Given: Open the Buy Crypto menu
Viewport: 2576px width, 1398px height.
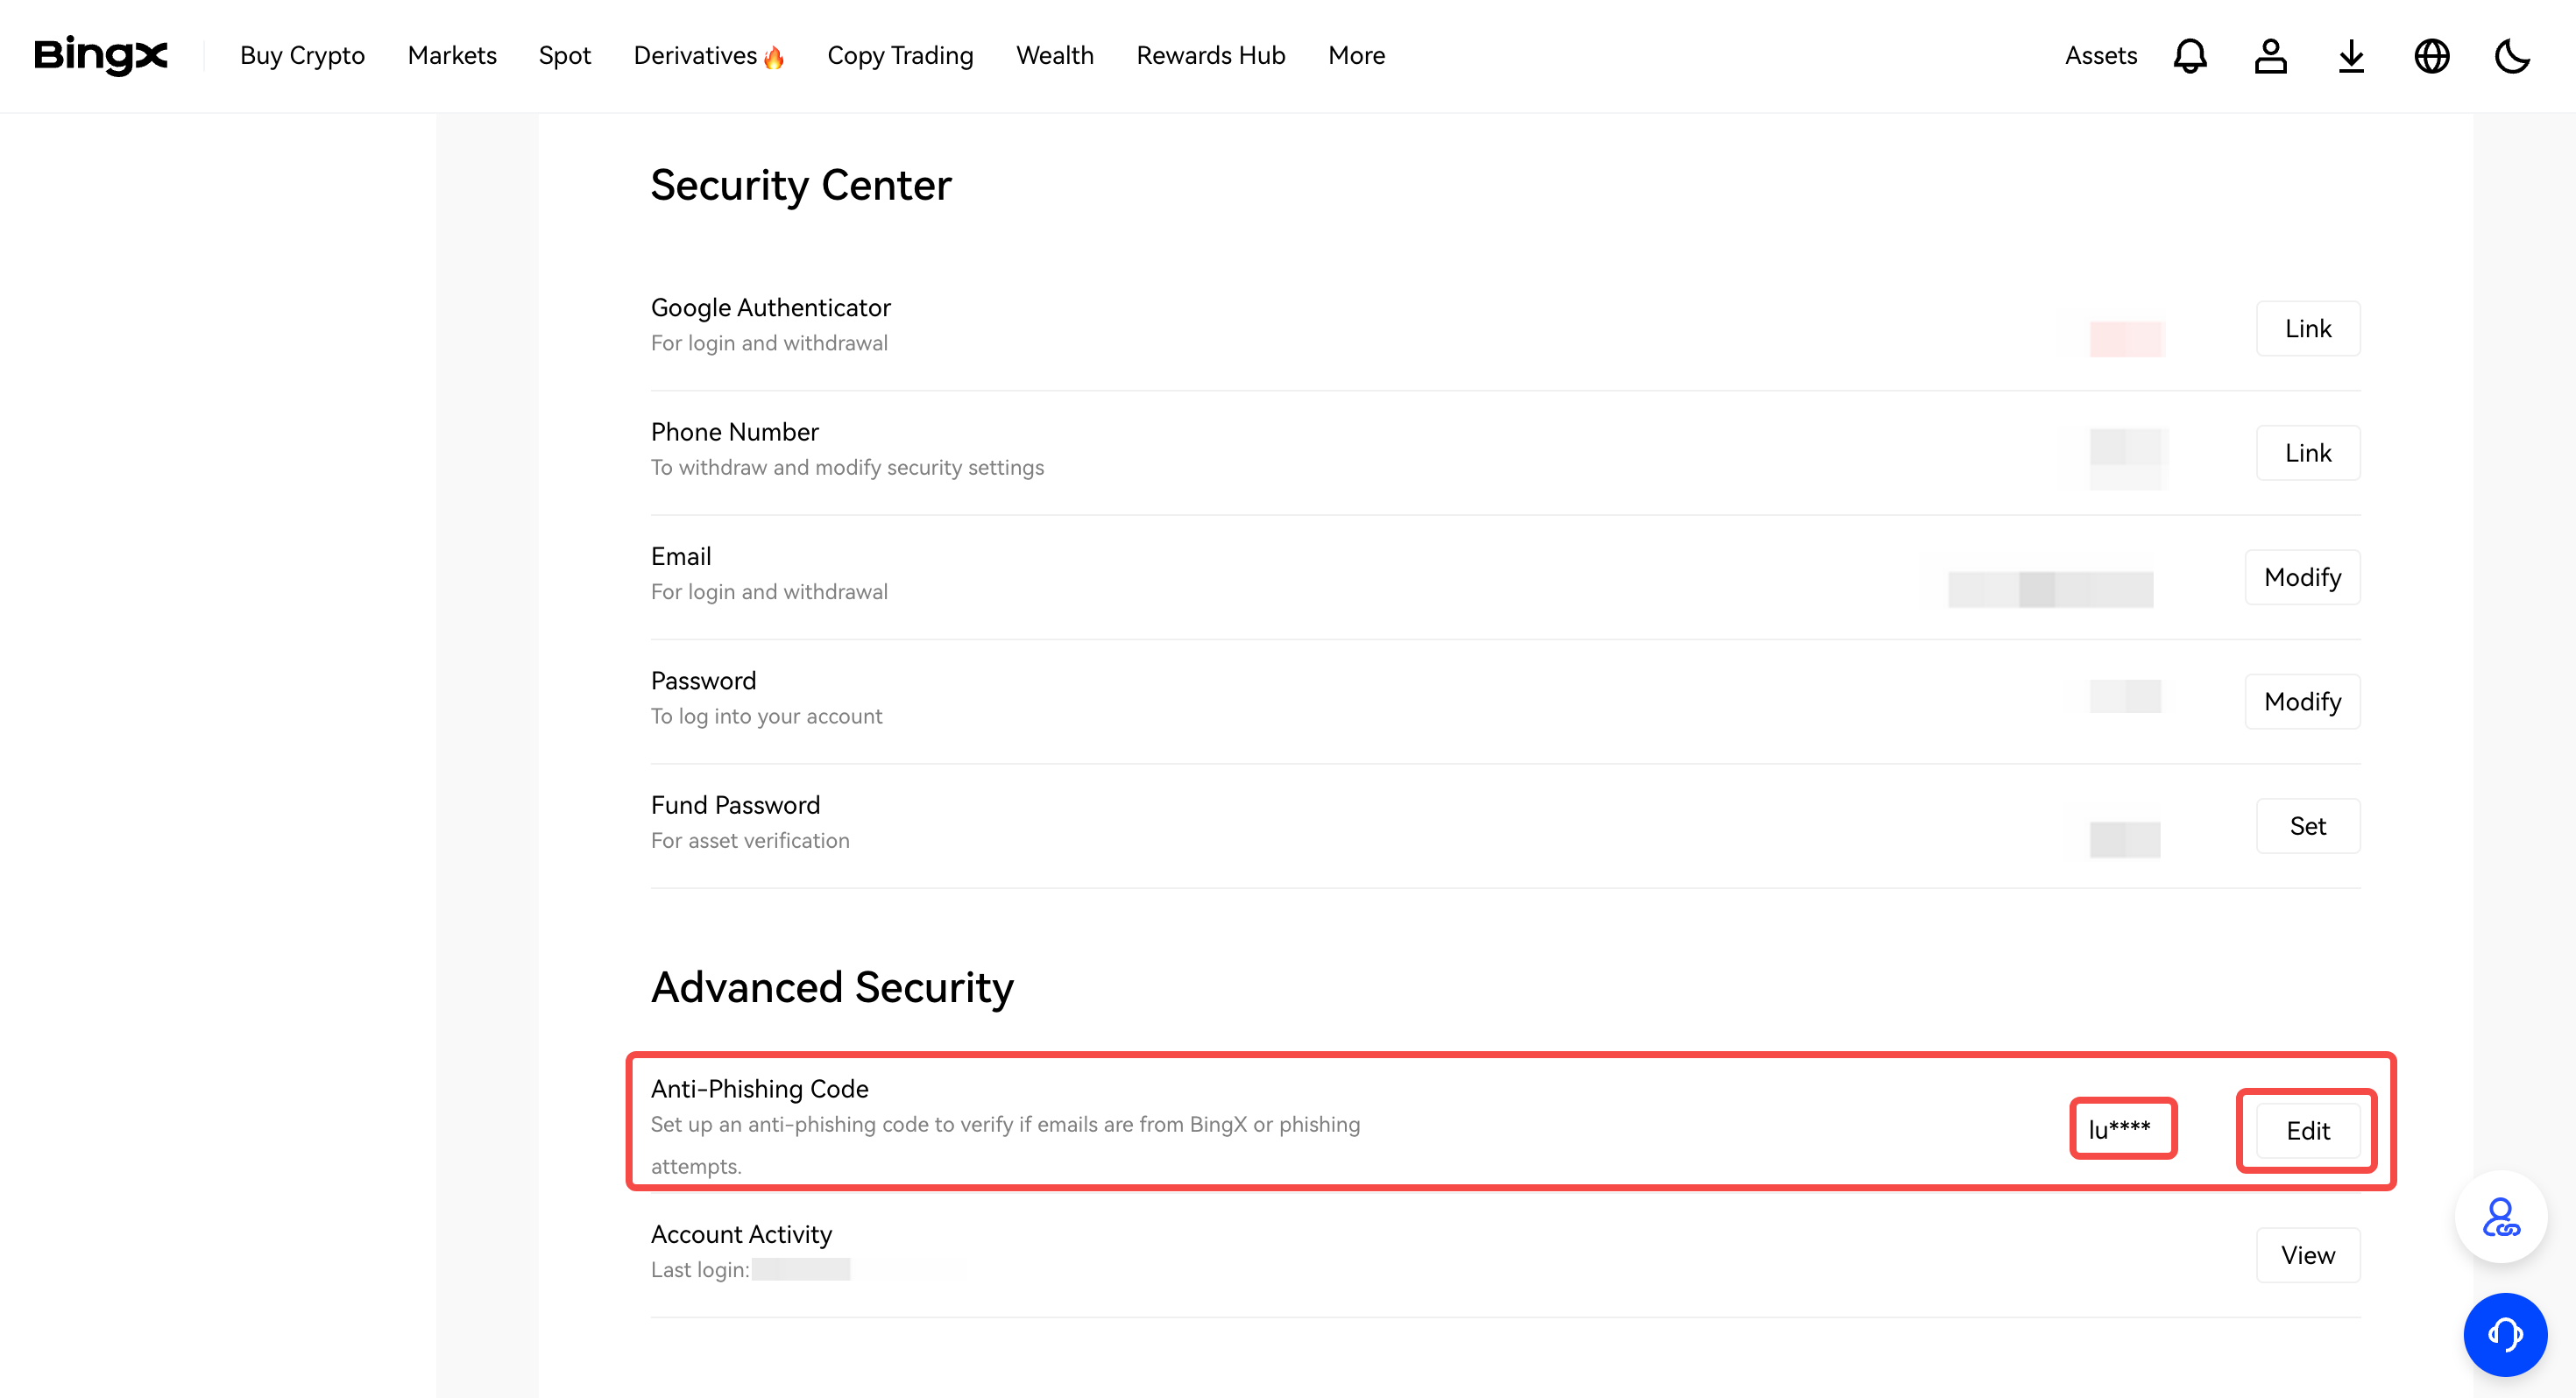Looking at the screenshot, I should 302,56.
